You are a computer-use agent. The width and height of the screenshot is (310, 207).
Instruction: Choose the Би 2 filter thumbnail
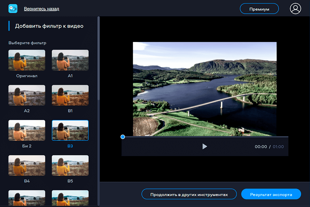coord(27,130)
